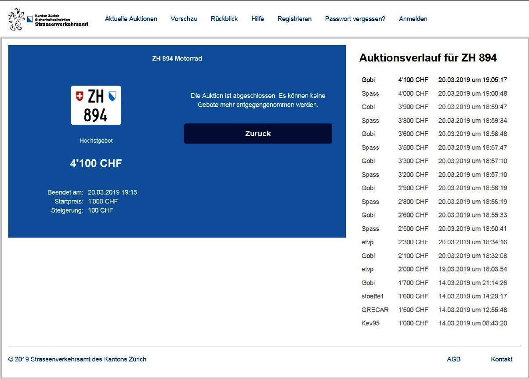Click the Strassenverkehrsamt lion logo
This screenshot has height=379, width=529.
pos(17,19)
